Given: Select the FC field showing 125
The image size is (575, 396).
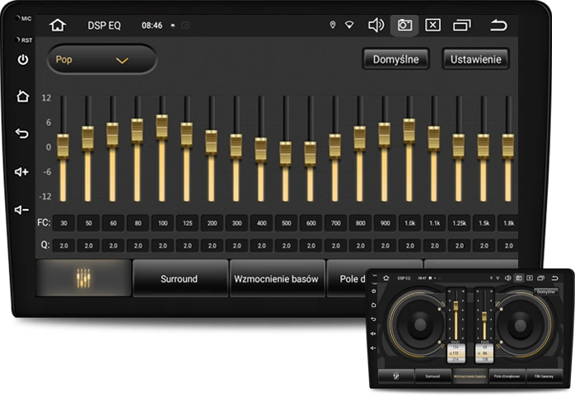Looking at the screenshot, I should 186,223.
